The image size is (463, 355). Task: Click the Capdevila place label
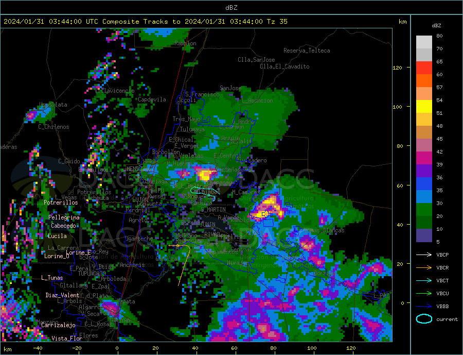click(x=152, y=99)
